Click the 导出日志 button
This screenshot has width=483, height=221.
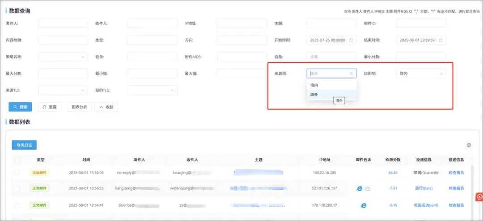pyautogui.click(x=24, y=145)
